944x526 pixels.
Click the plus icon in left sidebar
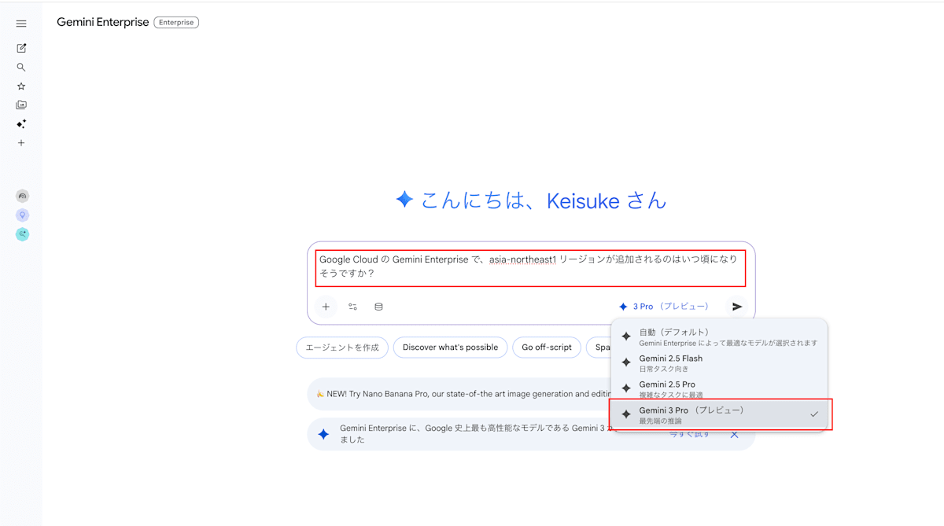pyautogui.click(x=21, y=143)
